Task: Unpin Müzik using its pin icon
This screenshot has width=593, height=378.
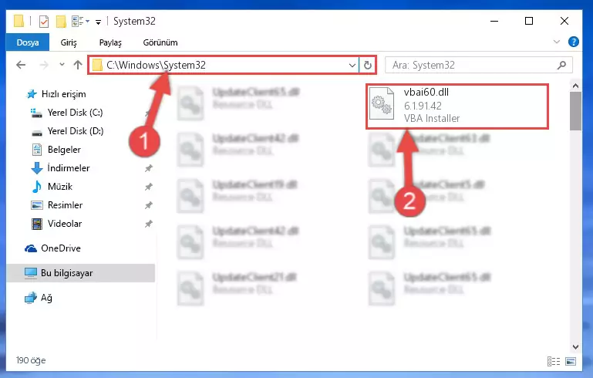Action: pyautogui.click(x=149, y=187)
